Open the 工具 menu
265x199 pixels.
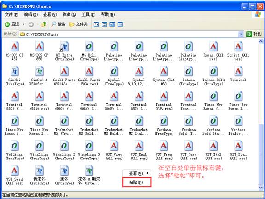[88, 15]
